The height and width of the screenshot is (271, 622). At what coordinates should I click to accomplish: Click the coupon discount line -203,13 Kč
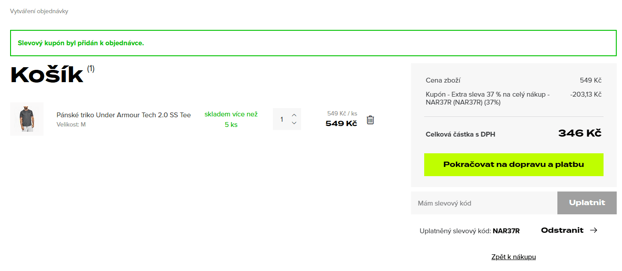586,94
